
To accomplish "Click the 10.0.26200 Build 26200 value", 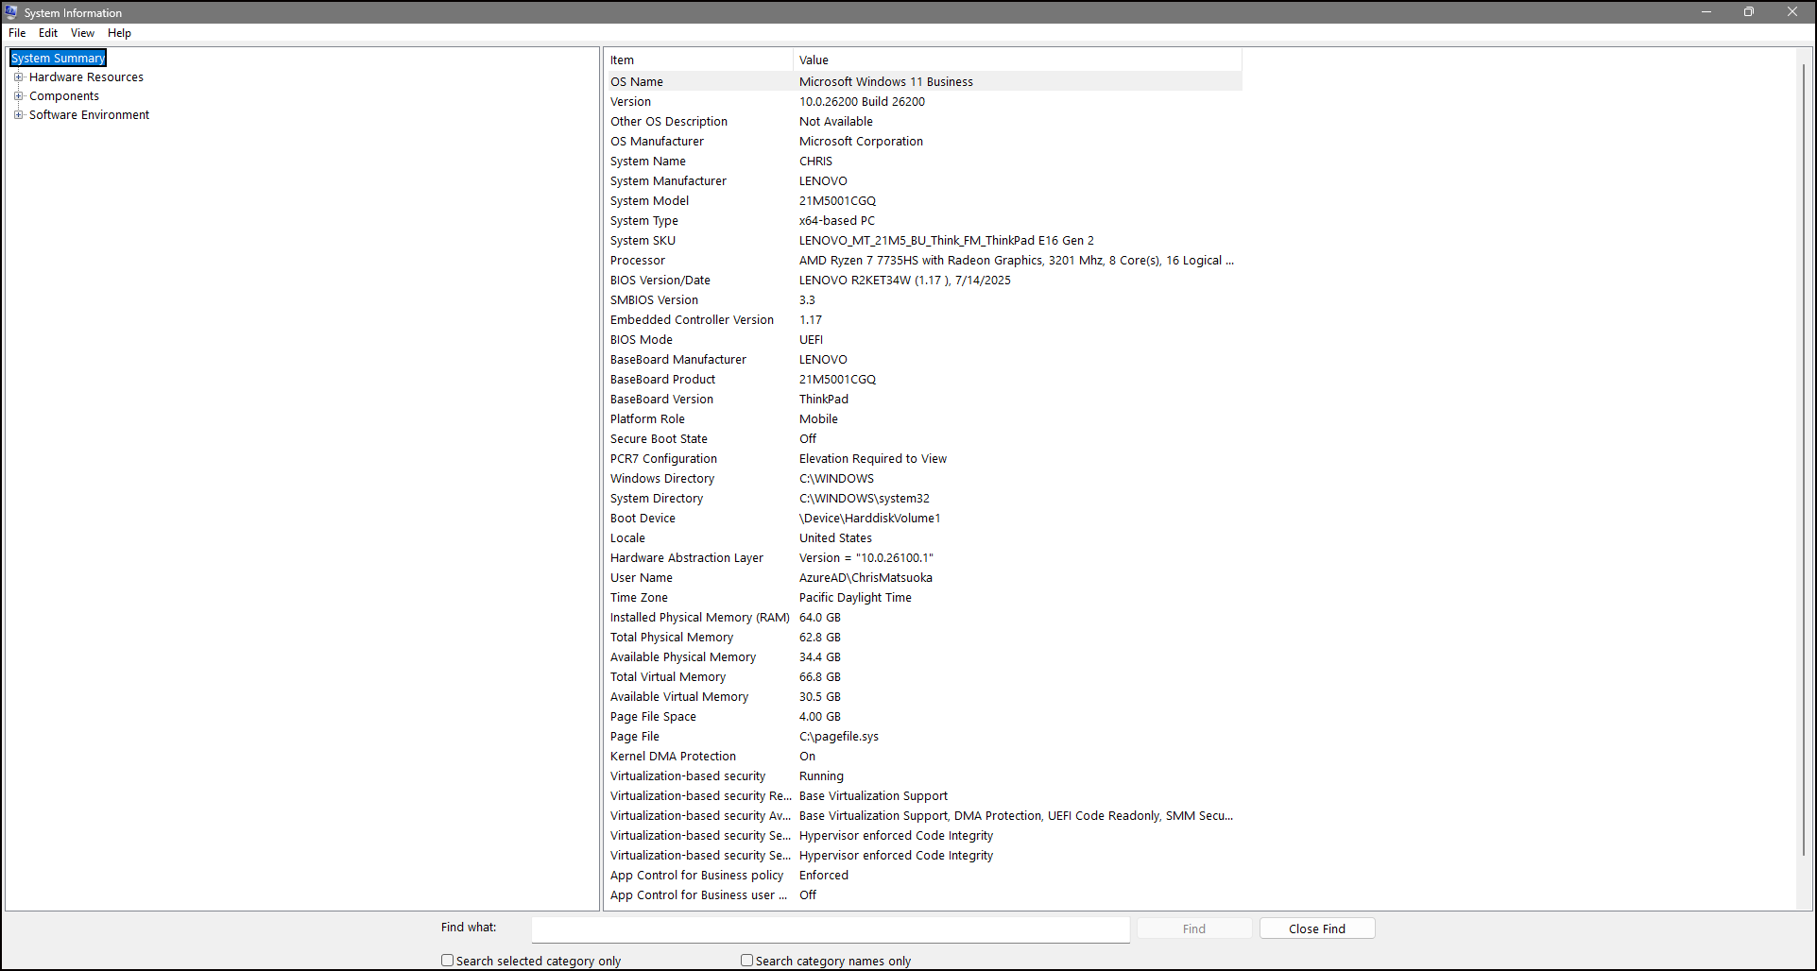I will pos(862,102).
